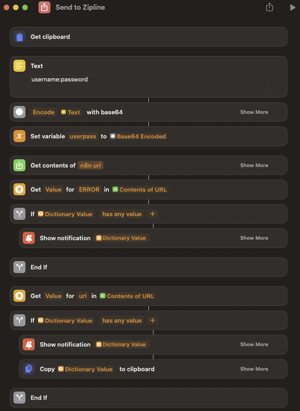The height and width of the screenshot is (411, 300).
Task: Run the shortcut with the play button
Action: pos(293,7)
